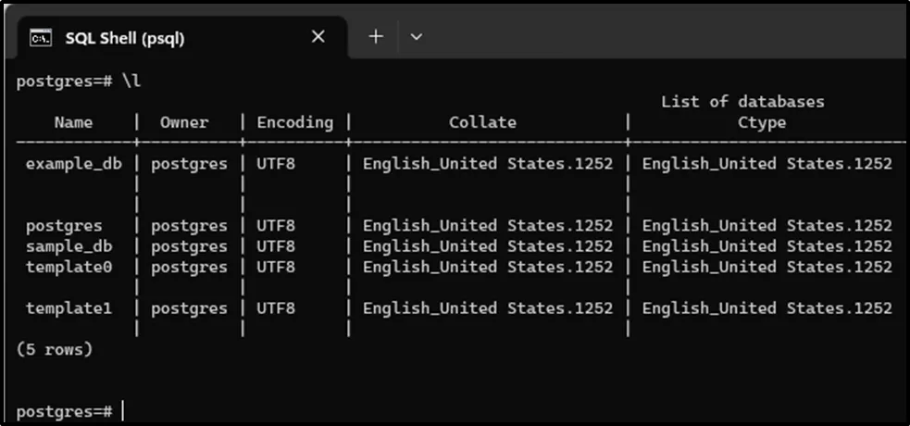Click the SQL Shell tab's terminal icon

[40, 38]
